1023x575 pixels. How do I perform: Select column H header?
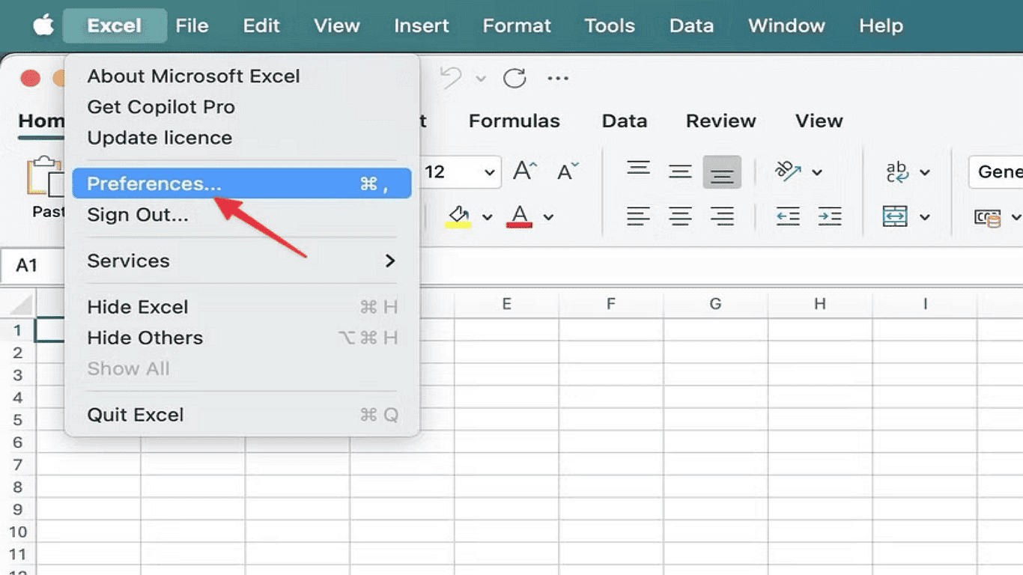[820, 303]
